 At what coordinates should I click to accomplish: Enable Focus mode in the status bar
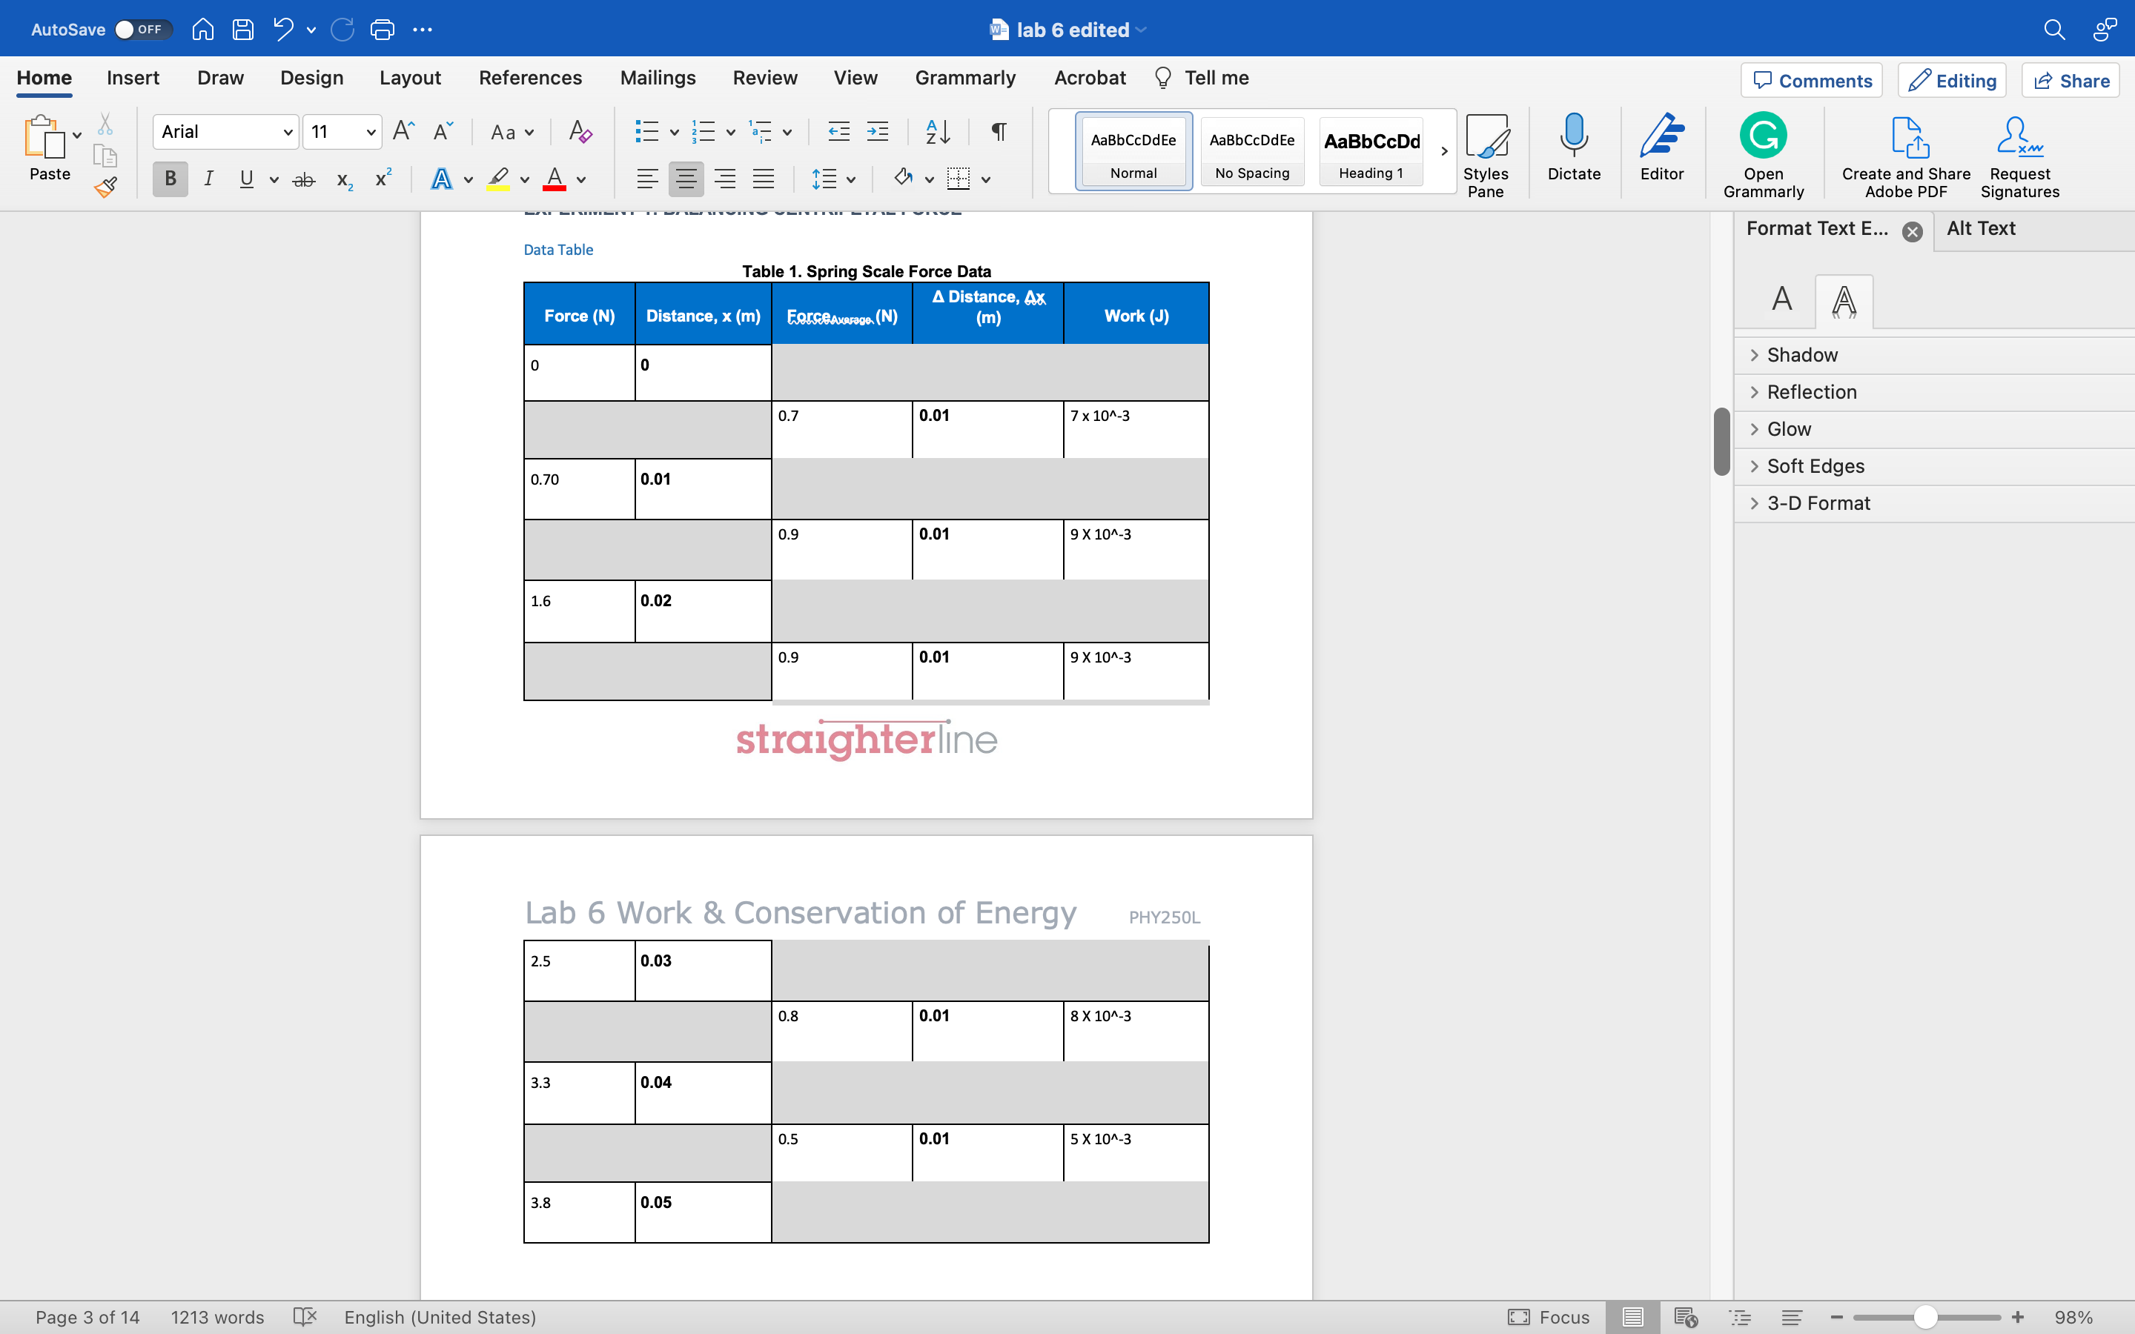point(1550,1316)
